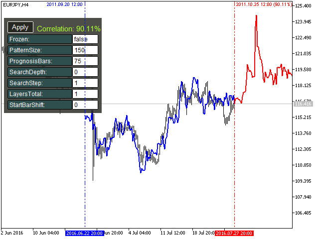Screen dimensions: 319x239
Task: Click the 123.945 price scale label
Action: [x=303, y=22]
